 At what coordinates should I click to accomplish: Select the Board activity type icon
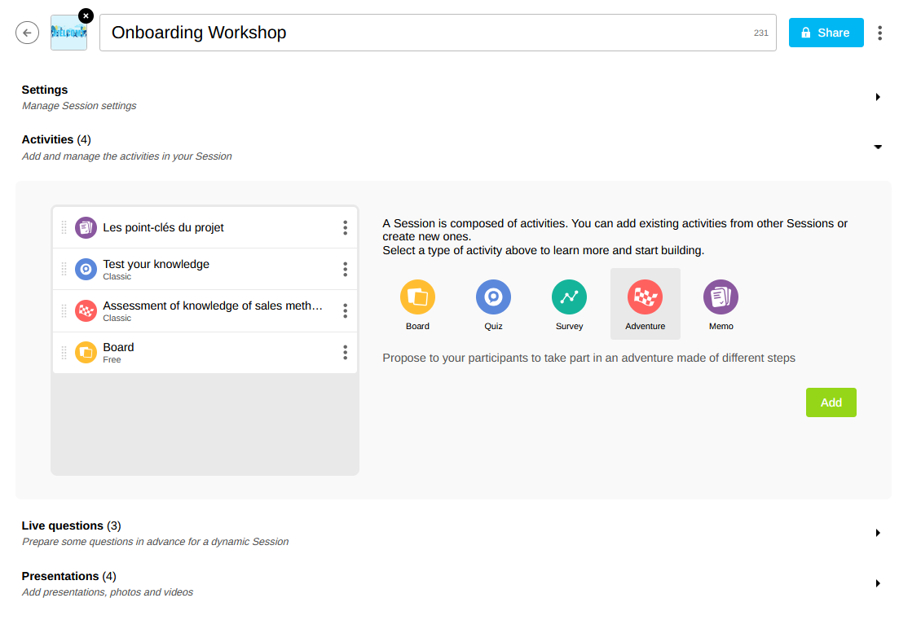click(x=417, y=297)
